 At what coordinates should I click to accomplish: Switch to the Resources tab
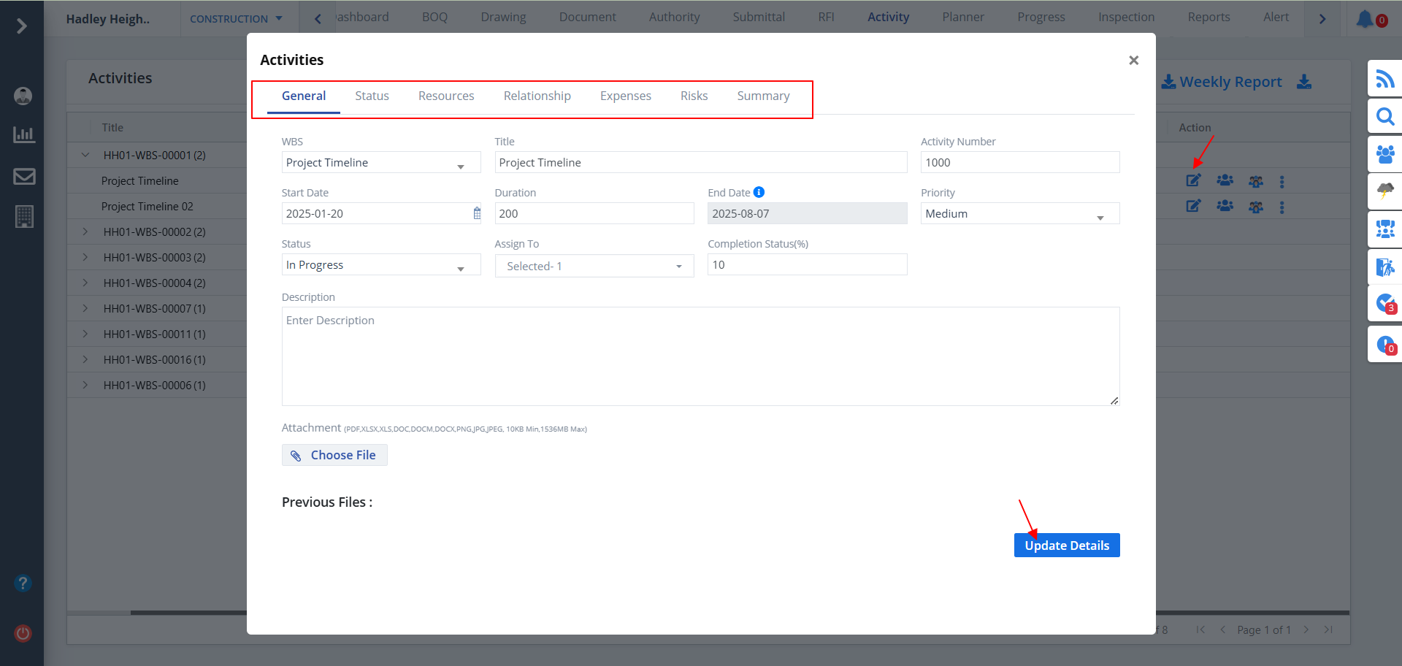pyautogui.click(x=445, y=96)
